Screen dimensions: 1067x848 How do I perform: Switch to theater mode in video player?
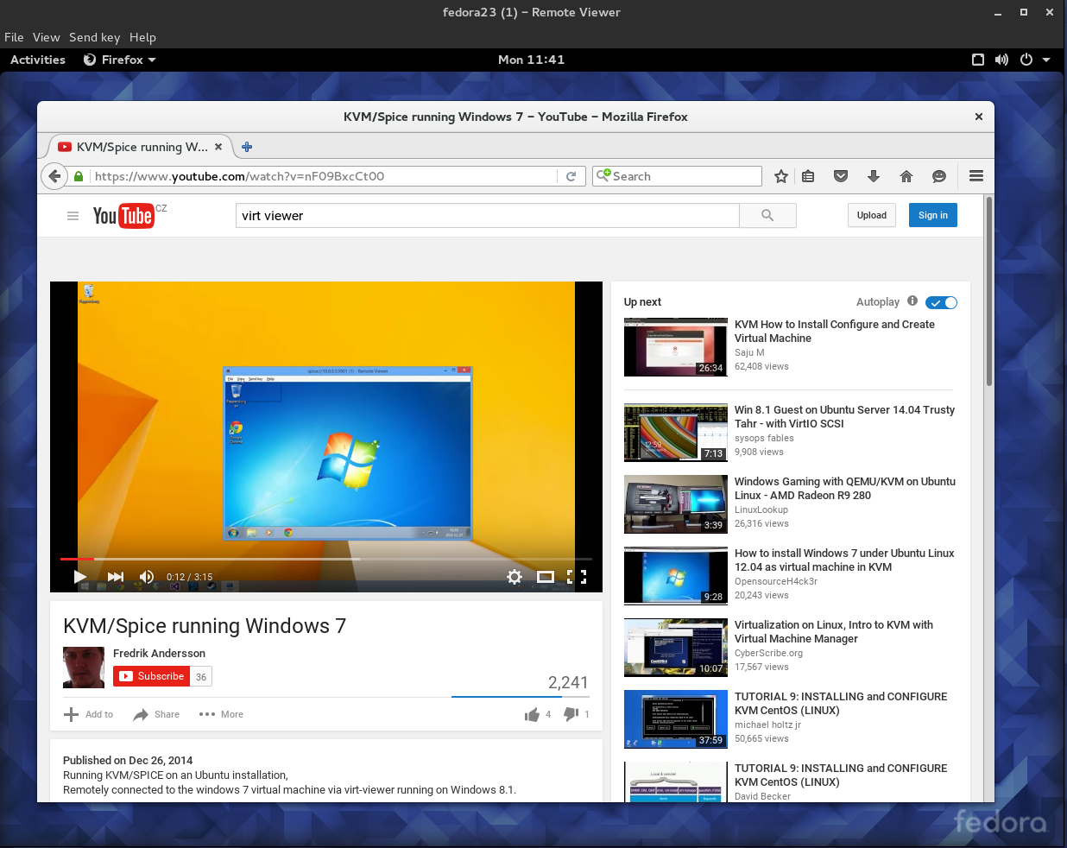point(546,577)
